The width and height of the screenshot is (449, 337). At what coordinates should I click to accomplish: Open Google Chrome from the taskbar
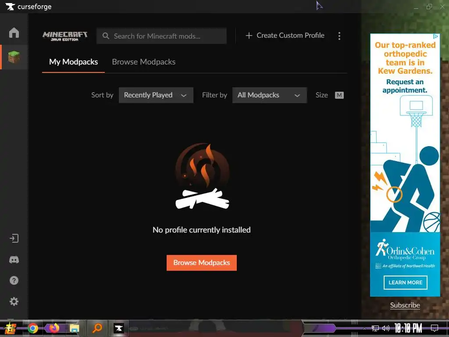pyautogui.click(x=32, y=328)
